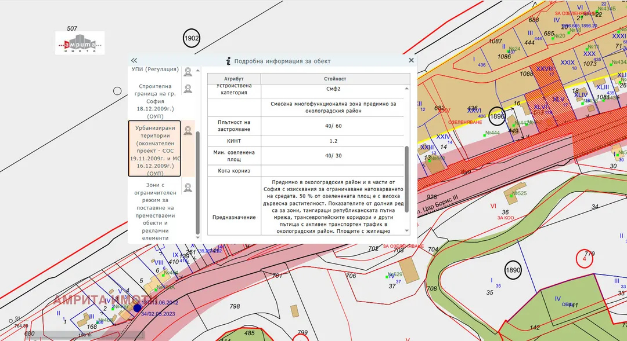The width and height of the screenshot is (627, 341).
Task: Click locate pin beside Зони с ограничителен режим
Action: pos(188,188)
